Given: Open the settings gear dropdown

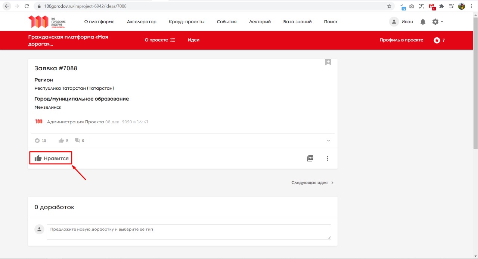Looking at the screenshot, I should (x=437, y=22).
